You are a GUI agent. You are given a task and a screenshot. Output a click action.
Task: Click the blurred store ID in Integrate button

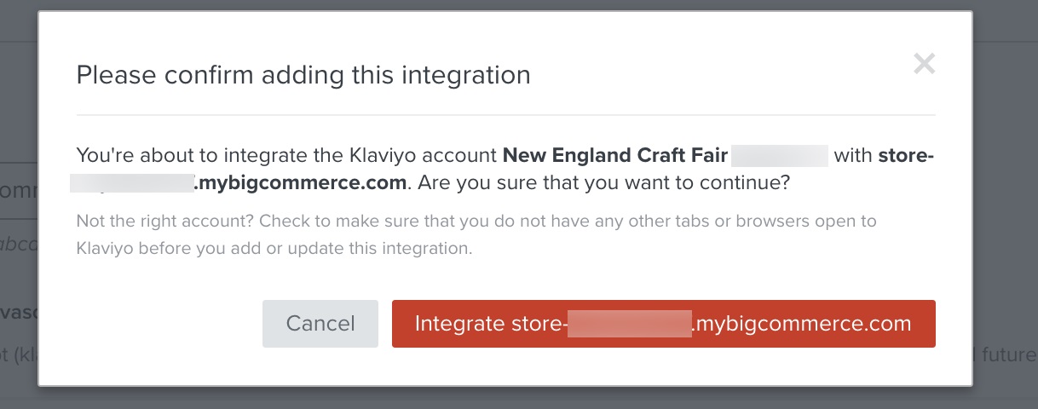[x=630, y=324]
